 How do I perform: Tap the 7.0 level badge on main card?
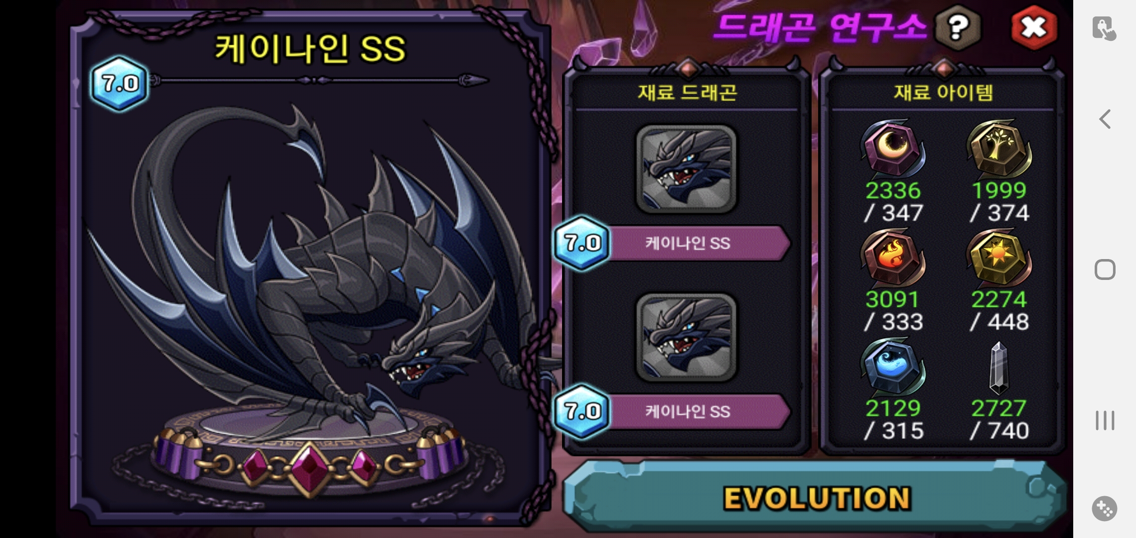[120, 83]
